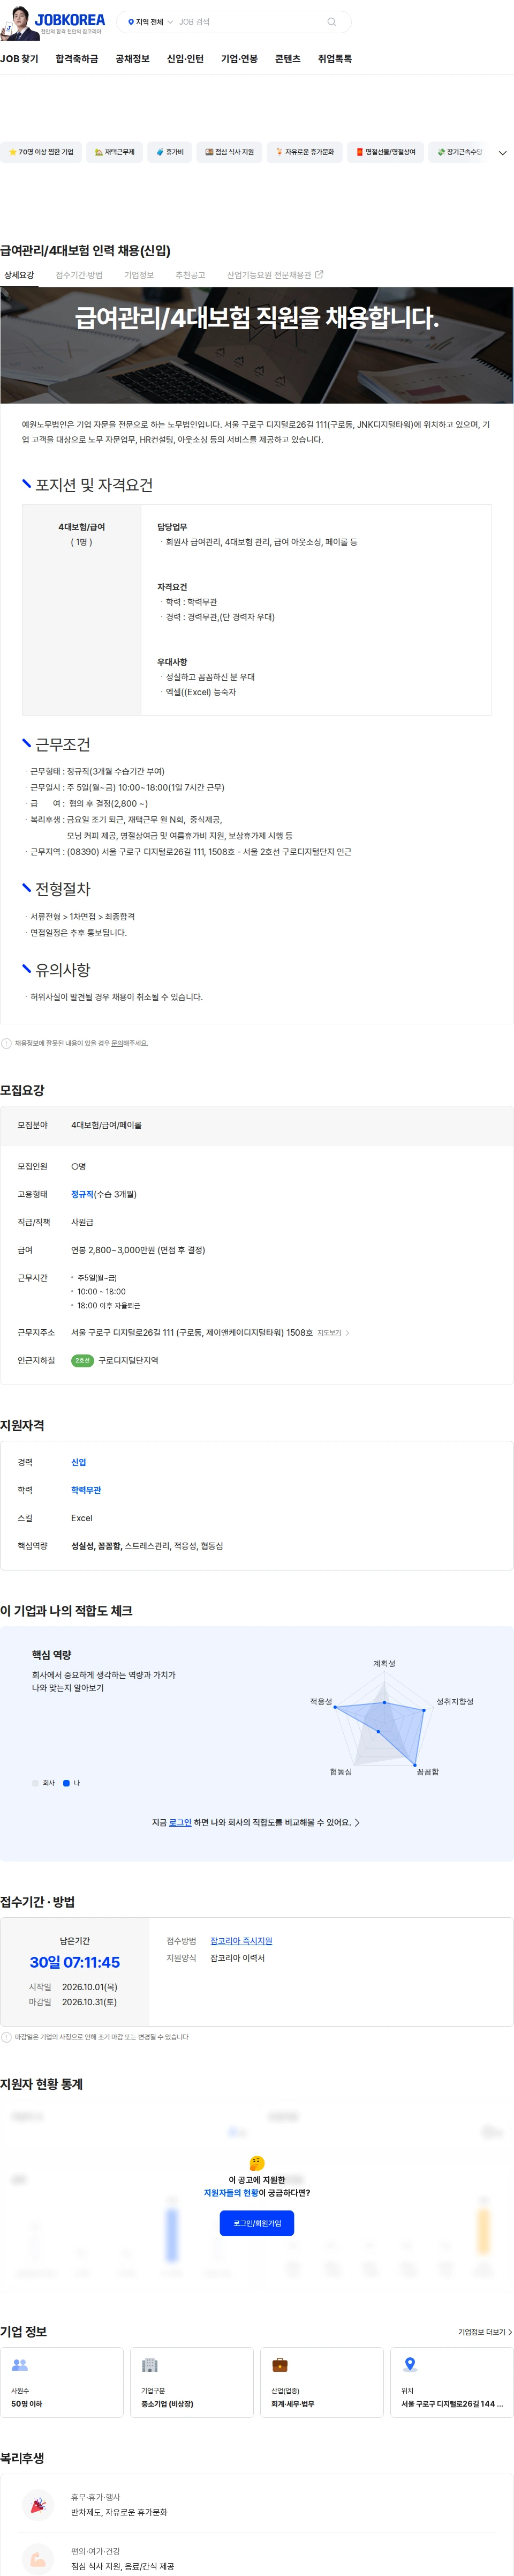
Task: Click the search magnifier icon
Action: coord(331,22)
